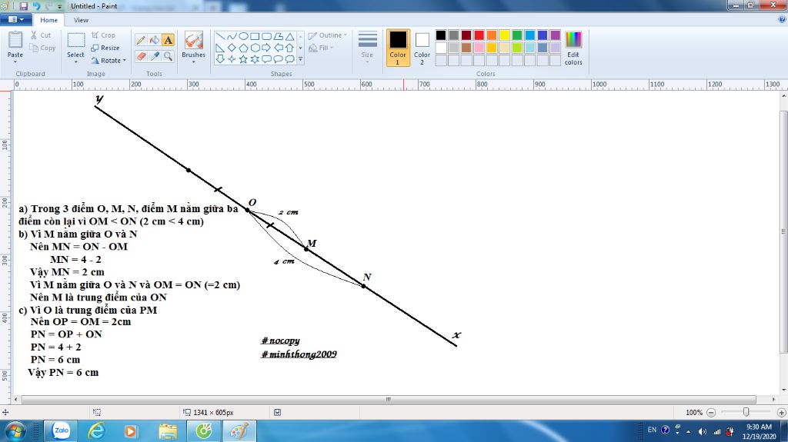The width and height of the screenshot is (788, 442).
Task: Choose the Diamond shape
Action: point(232,48)
